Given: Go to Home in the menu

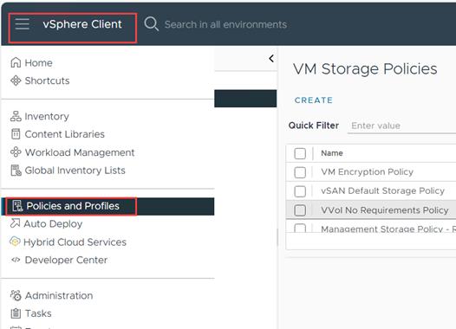Looking at the screenshot, I should tap(39, 62).
